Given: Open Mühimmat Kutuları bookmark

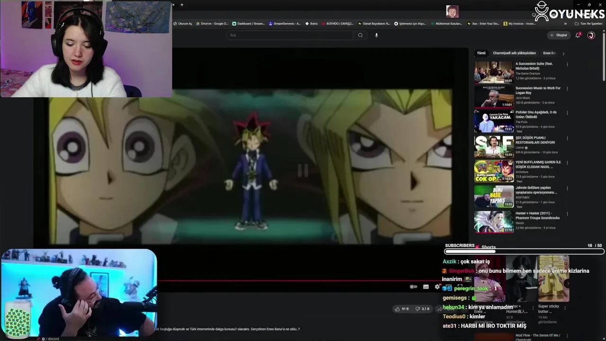Looking at the screenshot, I should tap(446, 23).
